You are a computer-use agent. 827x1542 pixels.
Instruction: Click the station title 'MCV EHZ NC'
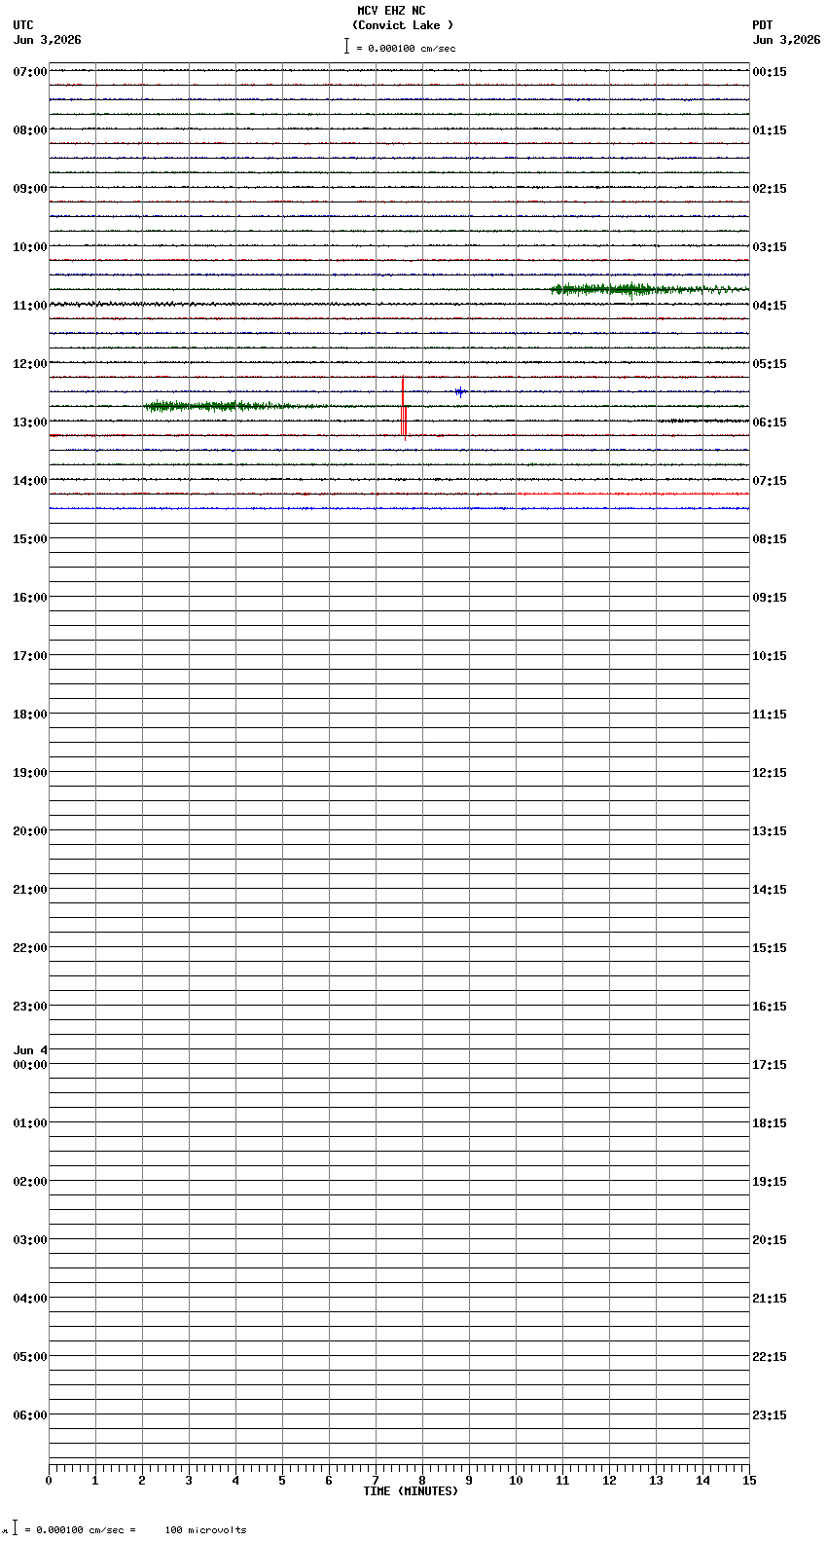coord(391,11)
